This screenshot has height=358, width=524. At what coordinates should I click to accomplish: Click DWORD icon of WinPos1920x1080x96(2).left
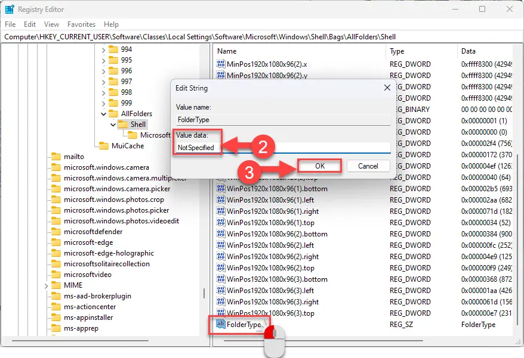(221, 245)
